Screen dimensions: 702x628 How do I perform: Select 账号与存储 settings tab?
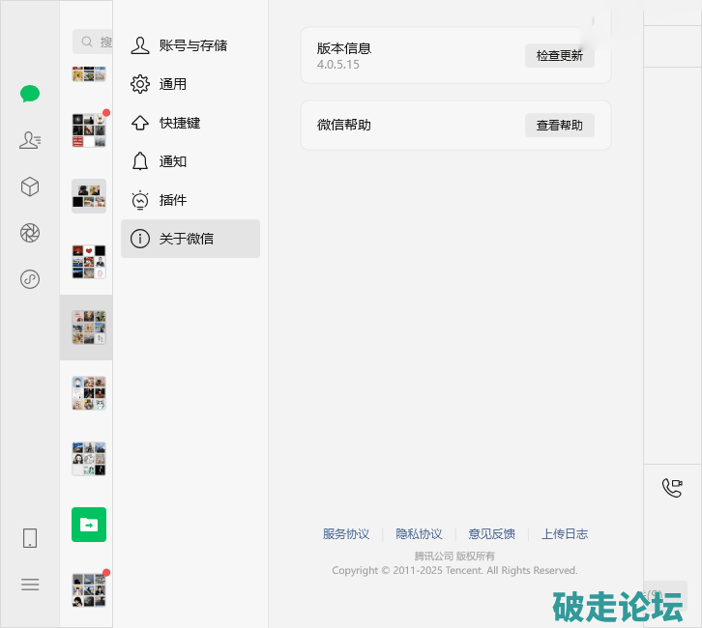[x=190, y=45]
